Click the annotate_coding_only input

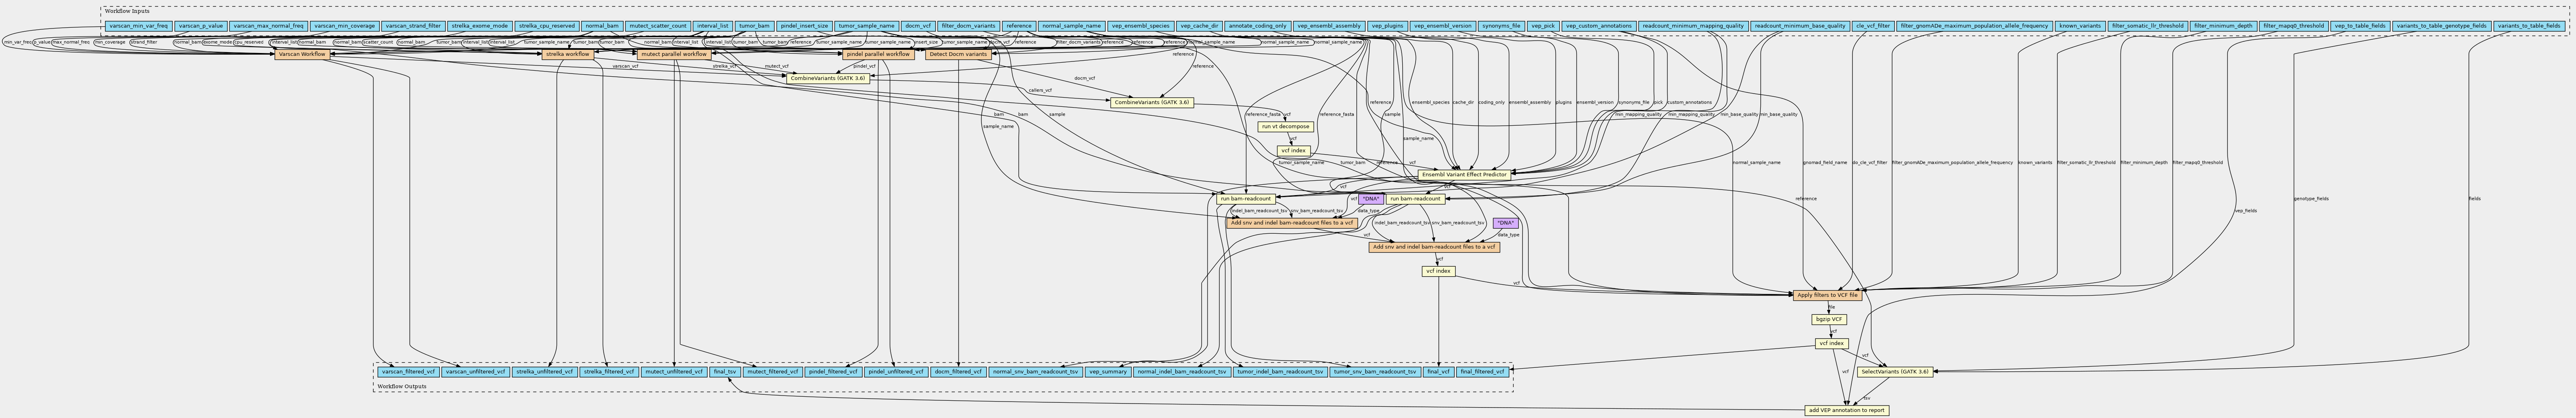coord(1257,26)
